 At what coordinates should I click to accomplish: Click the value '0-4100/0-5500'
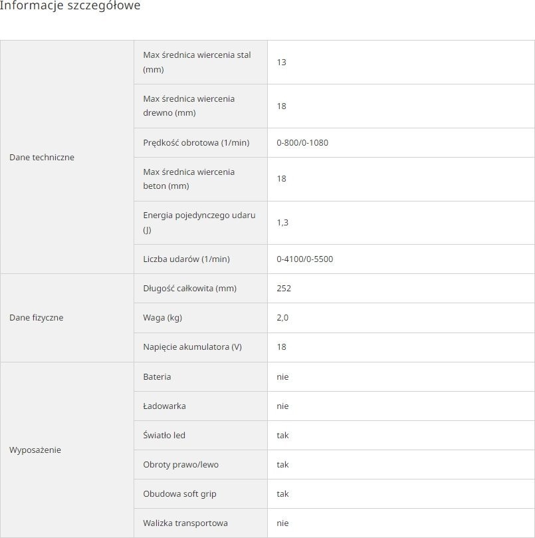(x=305, y=259)
